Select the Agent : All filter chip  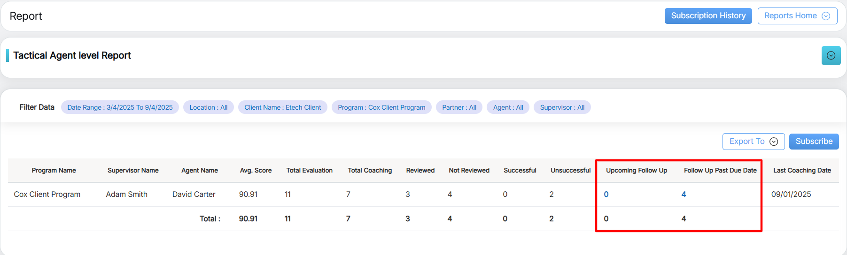point(508,107)
